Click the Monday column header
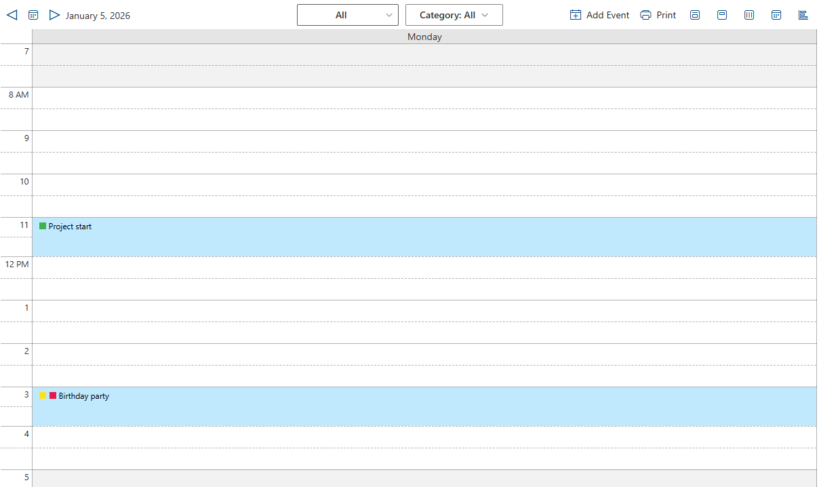Image resolution: width=819 pixels, height=487 pixels. [424, 37]
